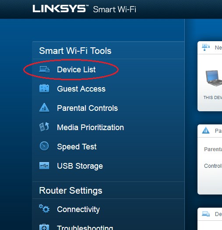Go to Media Prioritization
Viewport: 222px width, 230px height.
[x=91, y=127]
